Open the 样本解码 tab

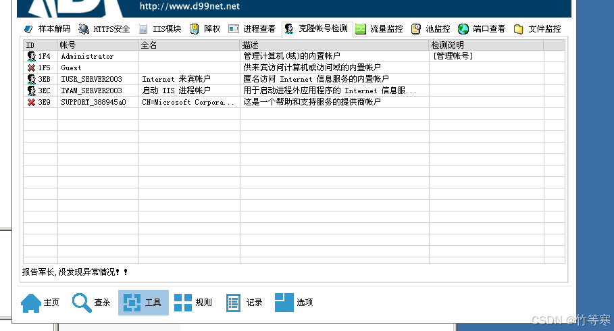coord(47,29)
